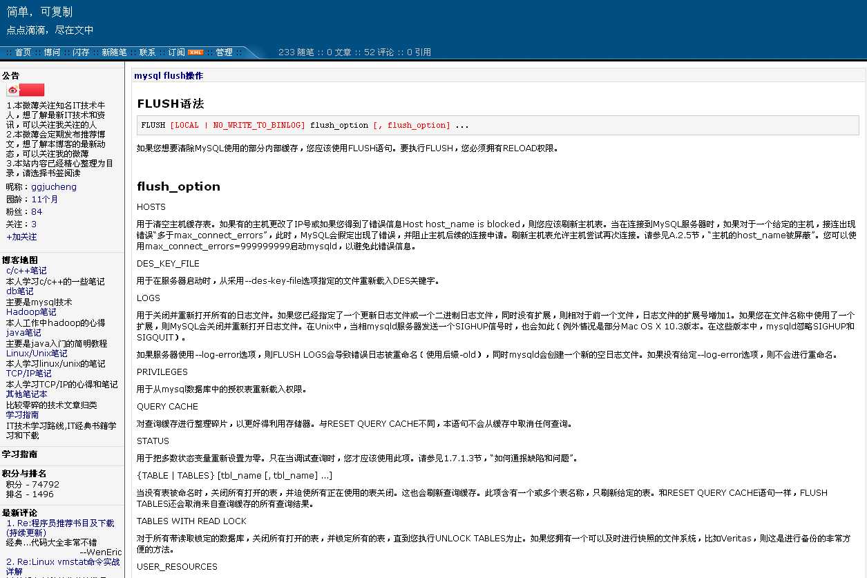Click the {TABLE | TABLES} syntax line

234,476
